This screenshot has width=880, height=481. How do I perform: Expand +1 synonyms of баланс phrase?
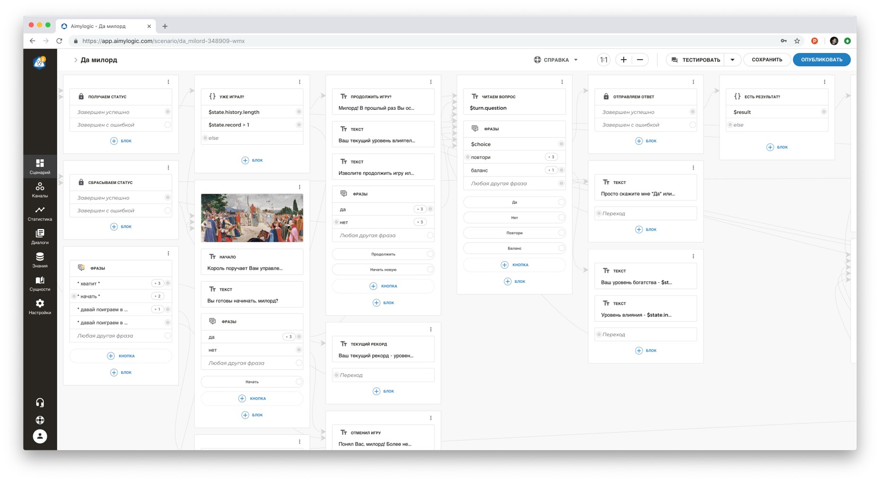[551, 170]
